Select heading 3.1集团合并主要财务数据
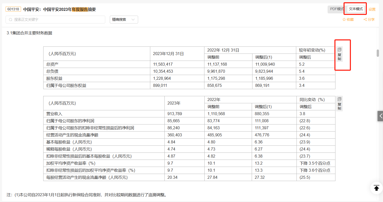 click(x=29, y=33)
